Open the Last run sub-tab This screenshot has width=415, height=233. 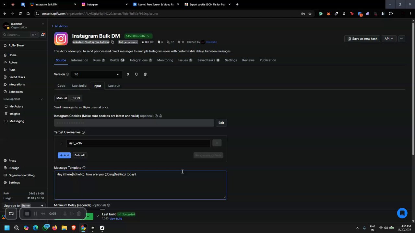114,86
